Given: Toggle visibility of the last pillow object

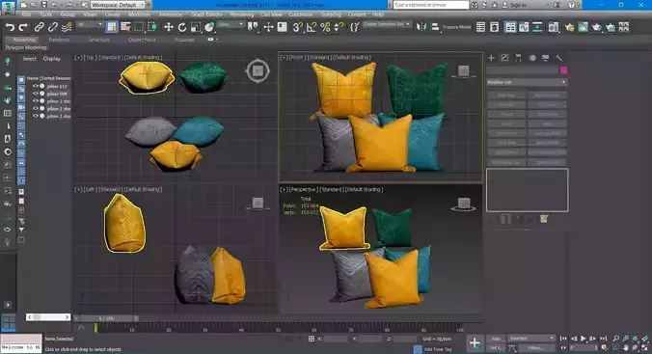Looking at the screenshot, I should coord(36,116).
